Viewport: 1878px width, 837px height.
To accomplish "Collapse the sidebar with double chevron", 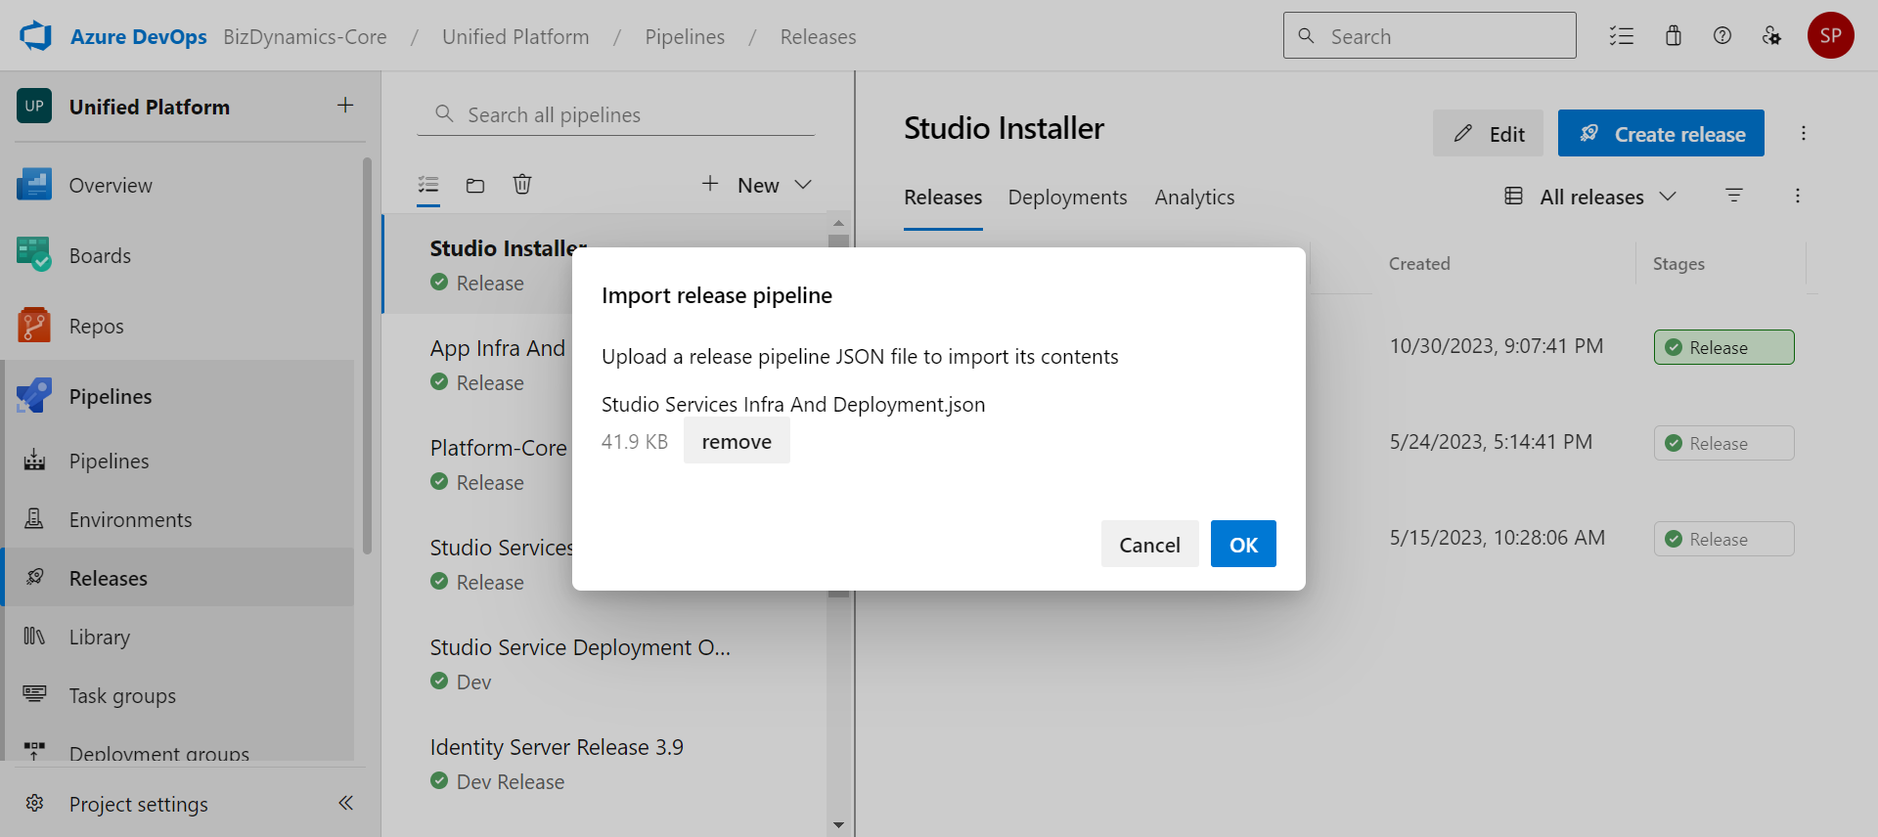I will [345, 803].
